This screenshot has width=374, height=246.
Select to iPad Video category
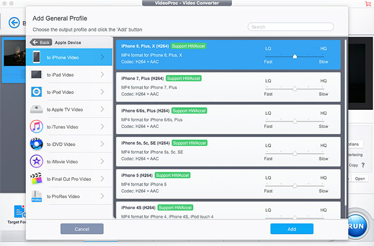[x=69, y=75]
